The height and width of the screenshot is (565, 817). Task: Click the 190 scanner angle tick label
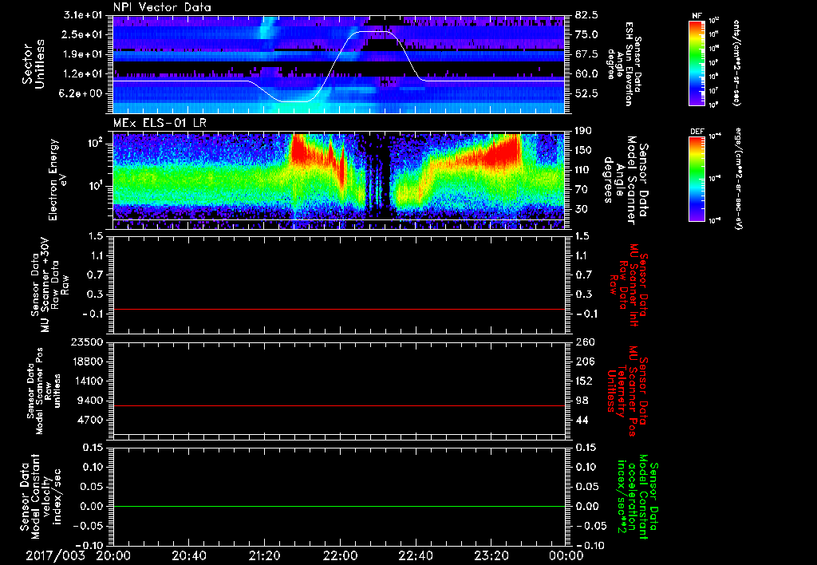pos(584,131)
